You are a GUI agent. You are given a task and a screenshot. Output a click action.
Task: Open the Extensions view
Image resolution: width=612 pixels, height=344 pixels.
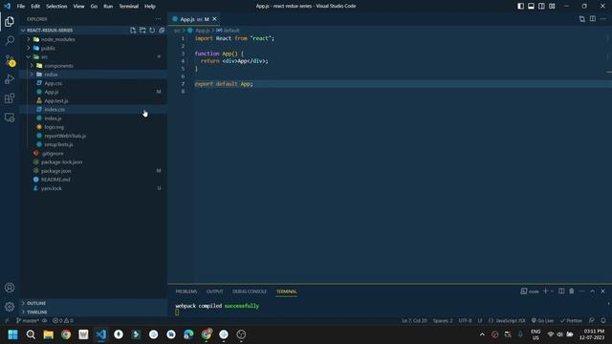coord(10,98)
